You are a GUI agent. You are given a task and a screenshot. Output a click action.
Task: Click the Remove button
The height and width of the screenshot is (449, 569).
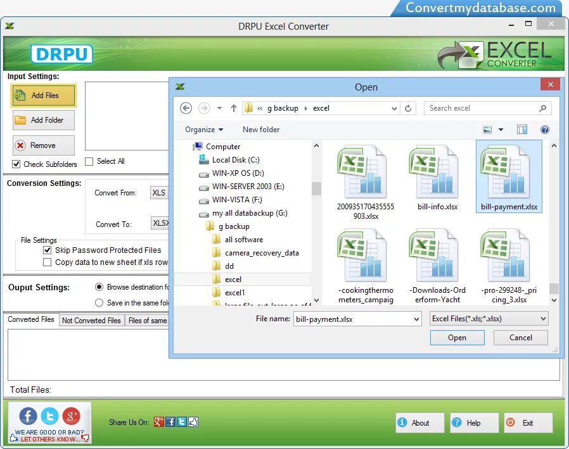point(44,145)
